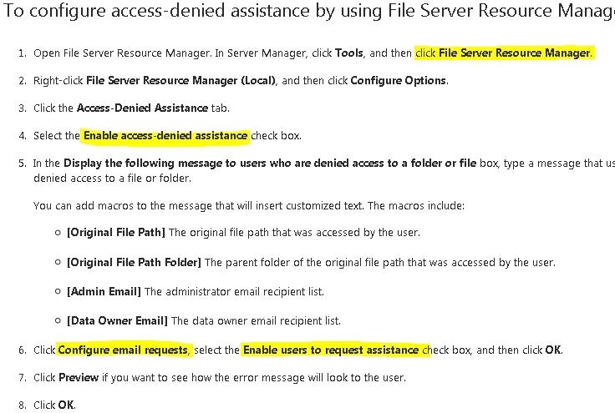615x413 pixels.
Task: Click highlighted 'Enable users to request assistance'
Action: click(x=331, y=350)
